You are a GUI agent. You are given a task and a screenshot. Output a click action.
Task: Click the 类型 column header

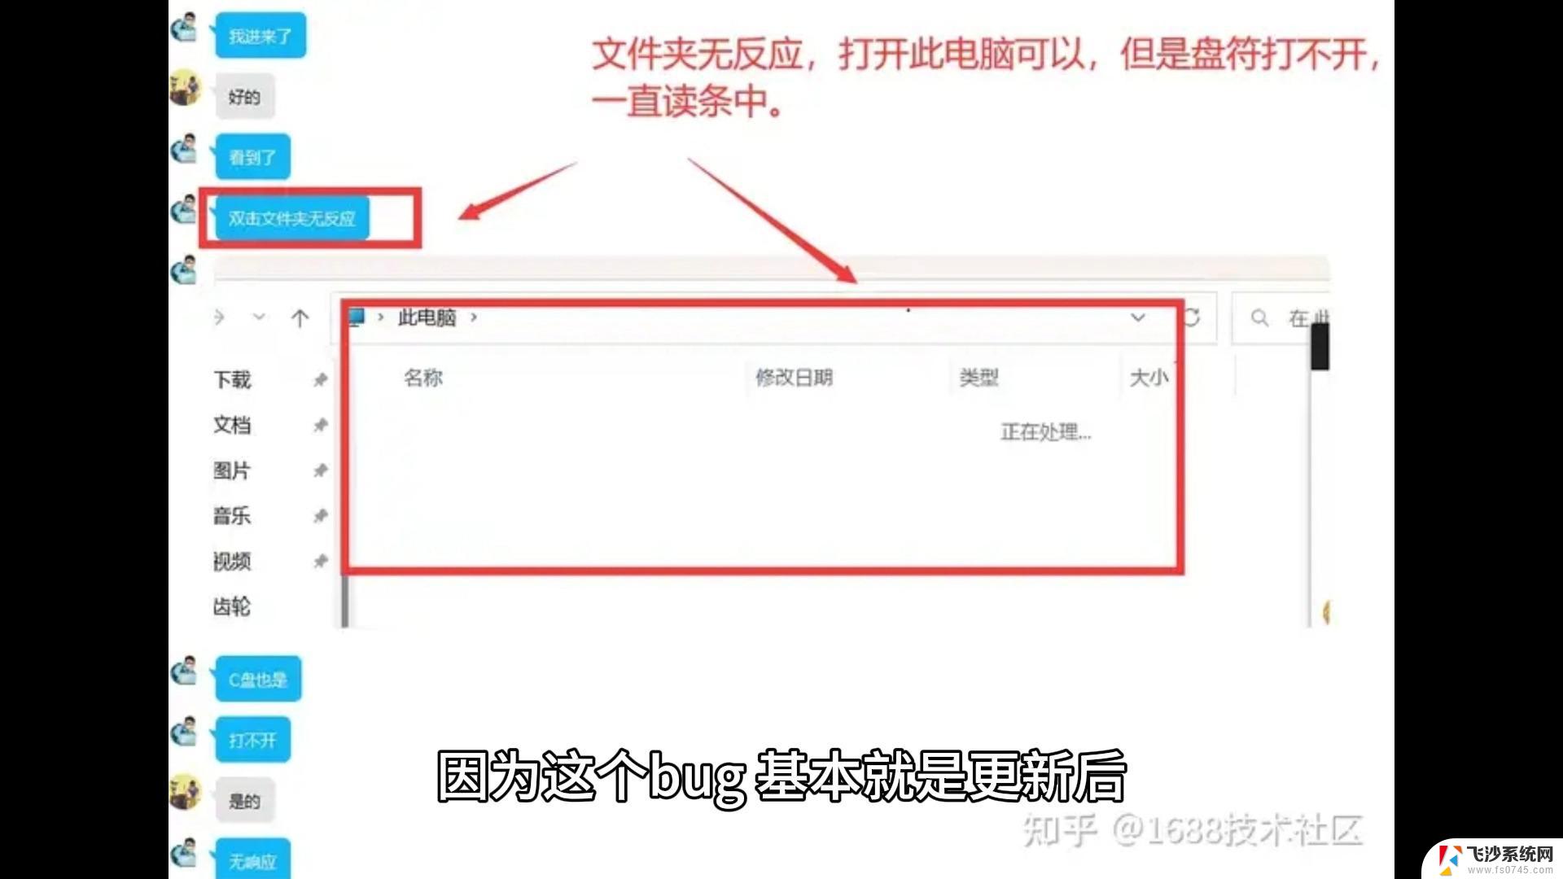pos(977,377)
